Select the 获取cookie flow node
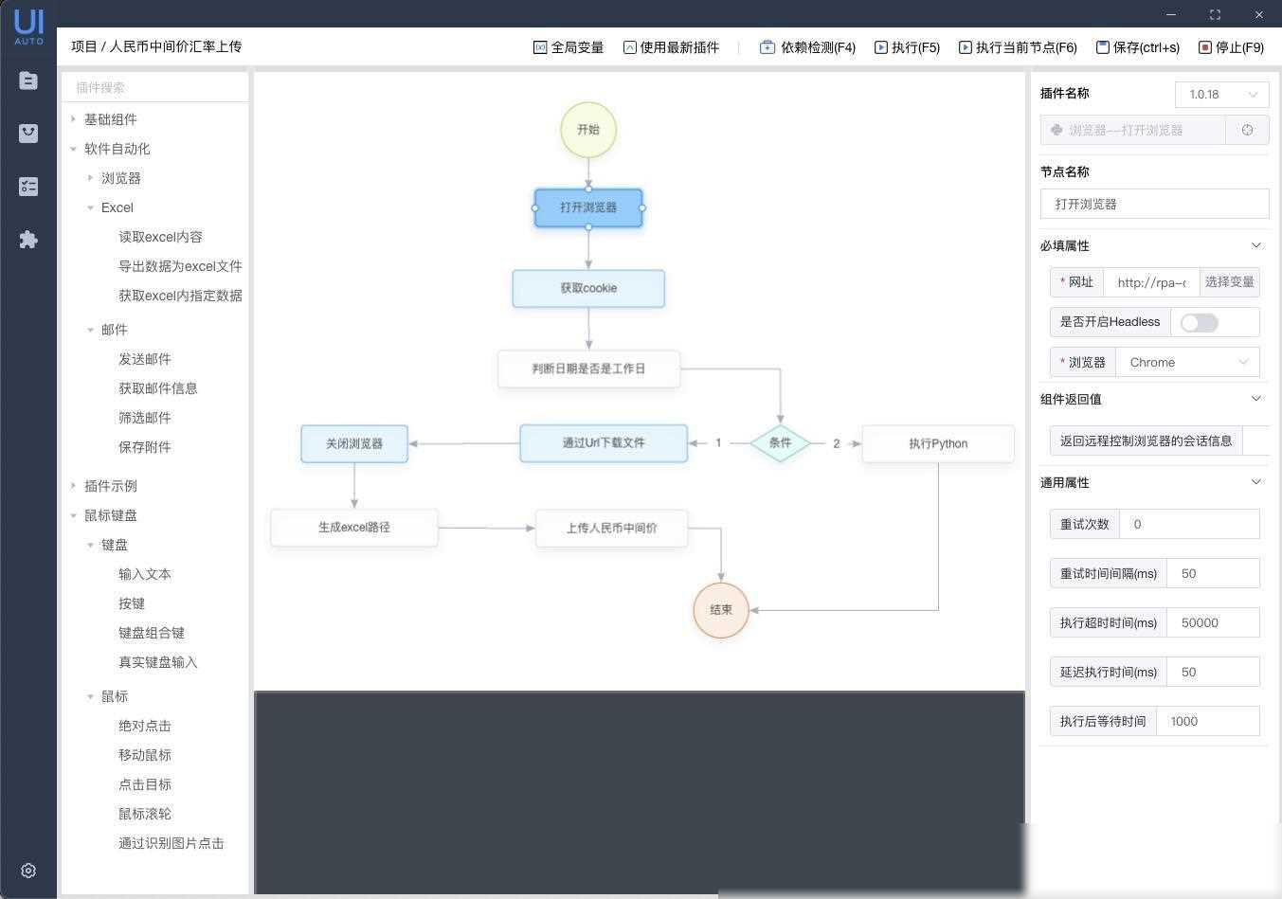The image size is (1282, 899). point(588,288)
